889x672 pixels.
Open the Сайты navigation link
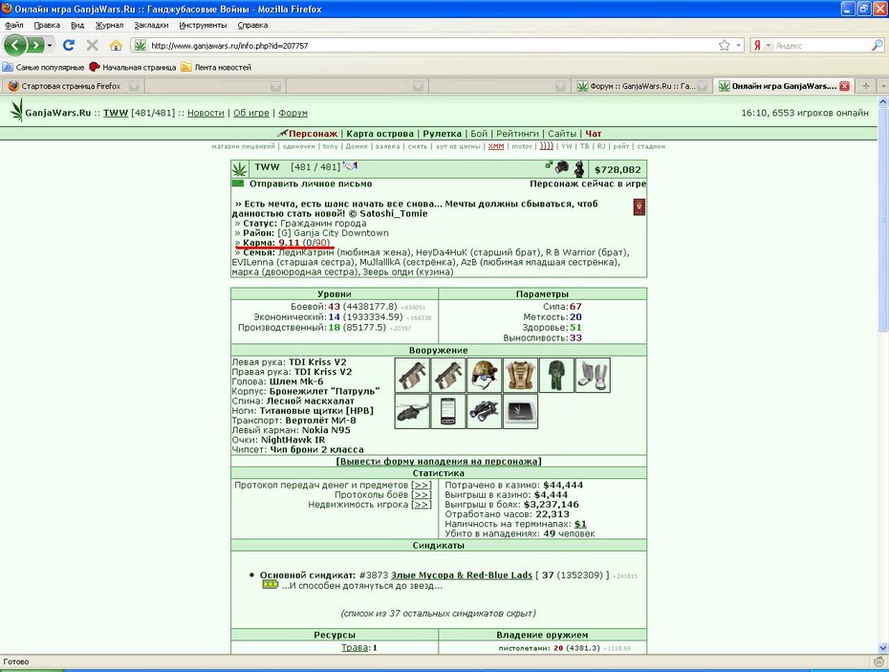click(562, 134)
